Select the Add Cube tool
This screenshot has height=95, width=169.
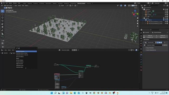(x=2, y=37)
